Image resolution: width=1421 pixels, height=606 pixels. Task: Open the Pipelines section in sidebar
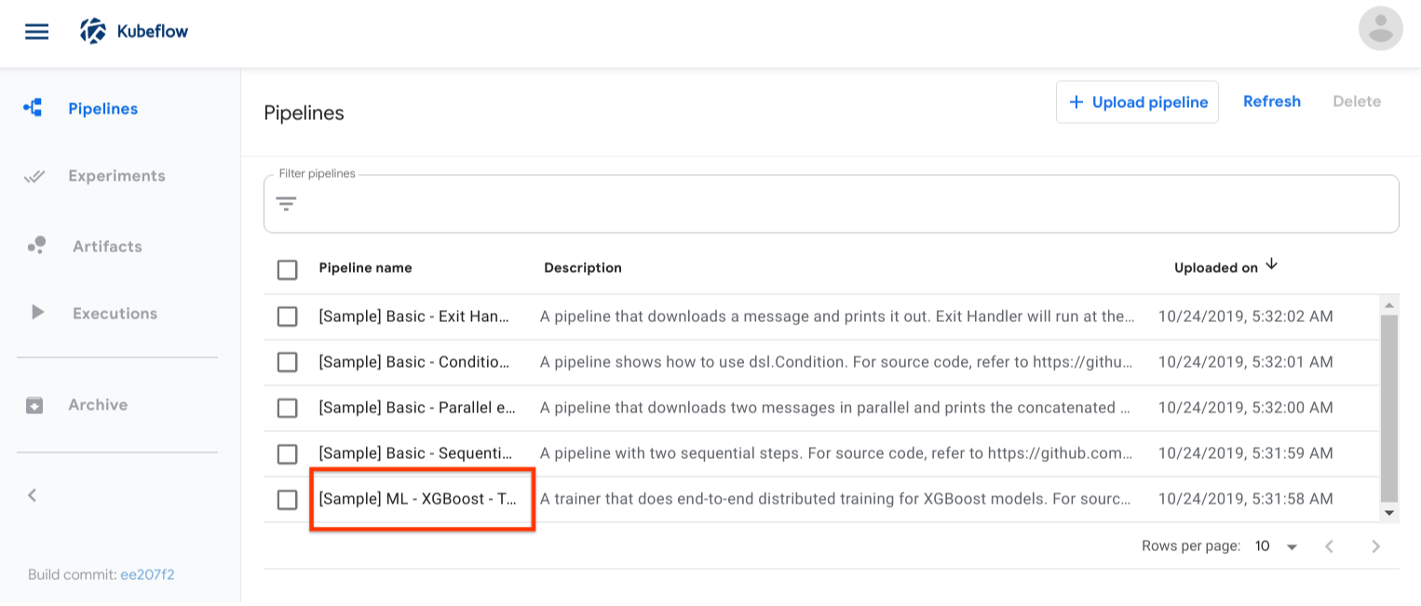point(102,109)
